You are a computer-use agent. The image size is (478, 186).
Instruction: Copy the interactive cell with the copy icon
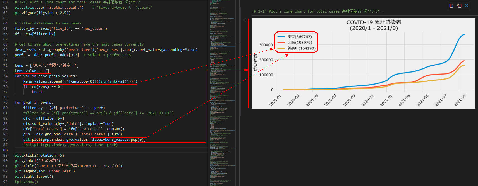(x=451, y=6)
